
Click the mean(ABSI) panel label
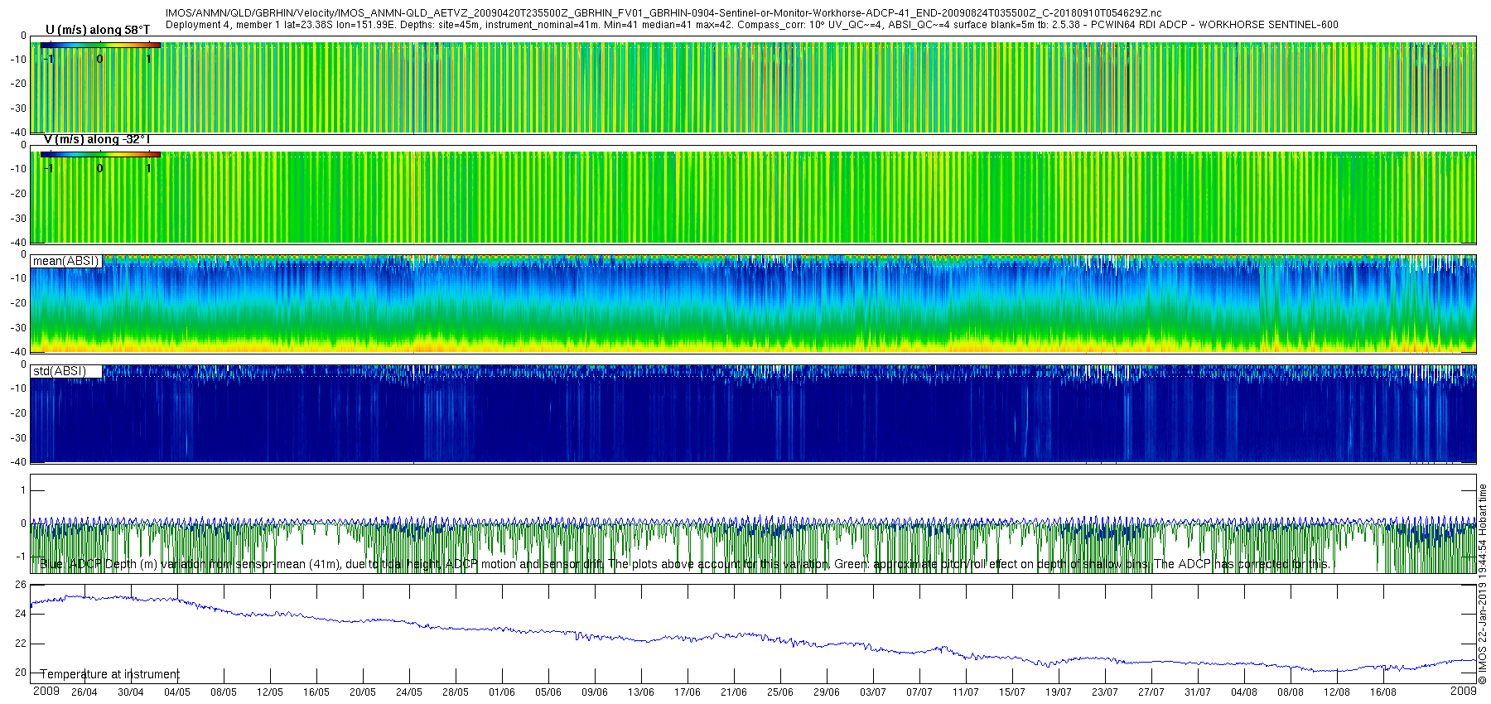(66, 261)
